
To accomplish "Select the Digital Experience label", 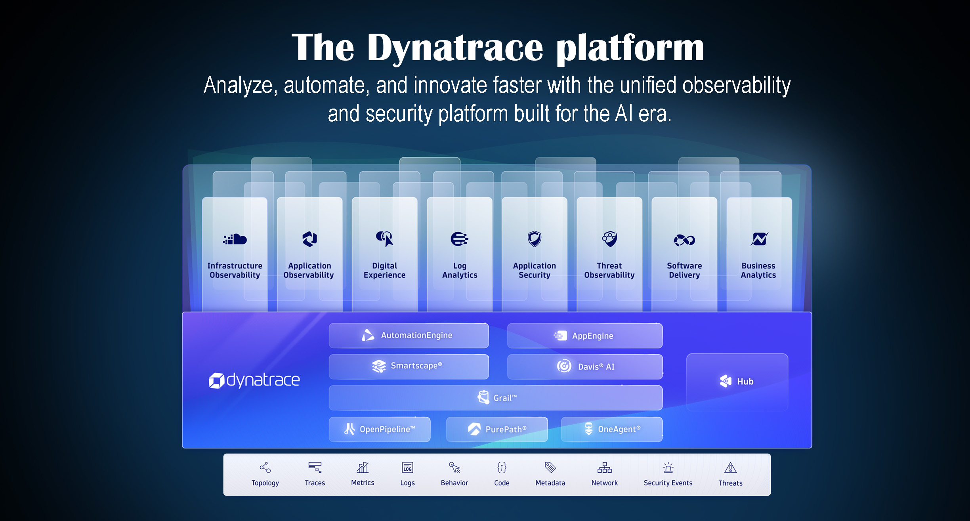I will pos(384,270).
